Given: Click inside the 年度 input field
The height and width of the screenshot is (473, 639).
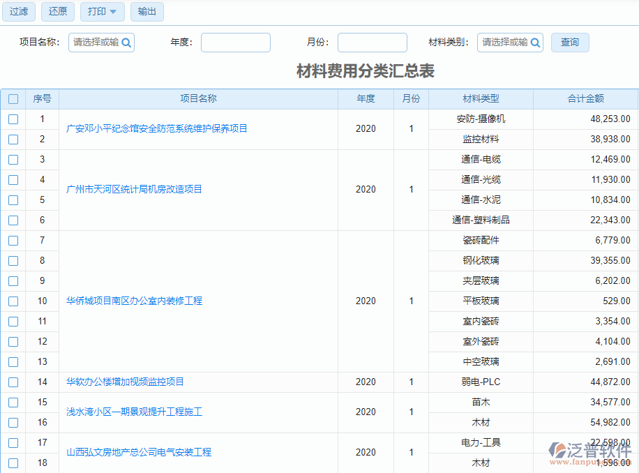Looking at the screenshot, I should click(x=235, y=43).
